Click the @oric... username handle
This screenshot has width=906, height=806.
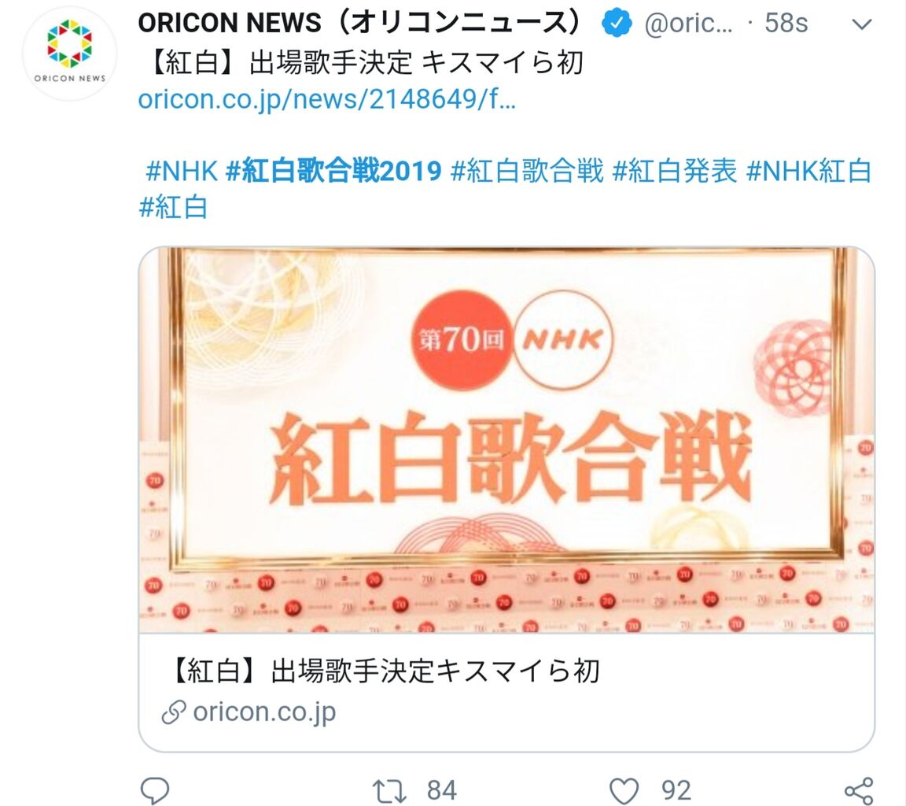point(689,24)
